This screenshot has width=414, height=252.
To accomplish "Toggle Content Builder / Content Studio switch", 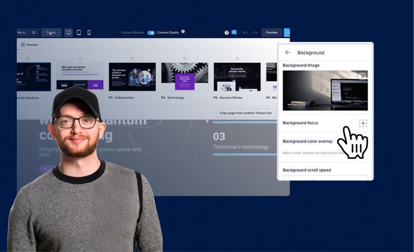I will [x=151, y=33].
